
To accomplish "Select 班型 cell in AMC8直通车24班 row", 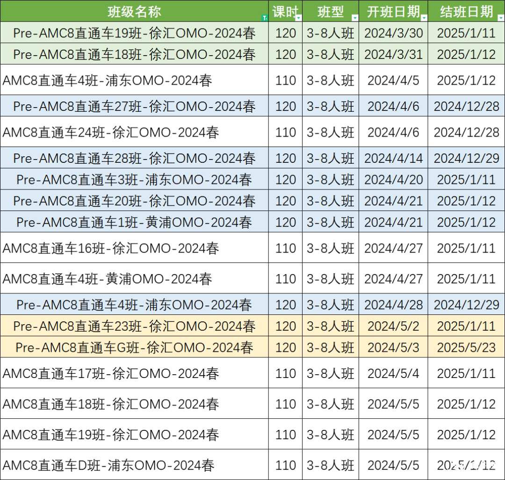I will pyautogui.click(x=331, y=132).
